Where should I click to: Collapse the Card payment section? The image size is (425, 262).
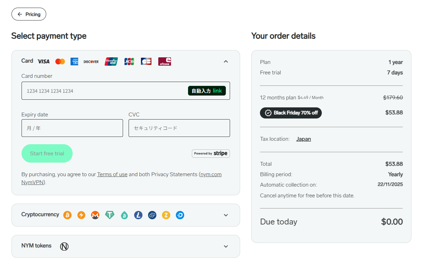[x=226, y=62]
